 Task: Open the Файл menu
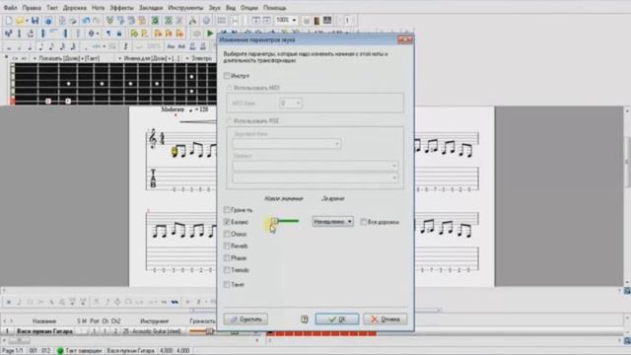point(10,8)
